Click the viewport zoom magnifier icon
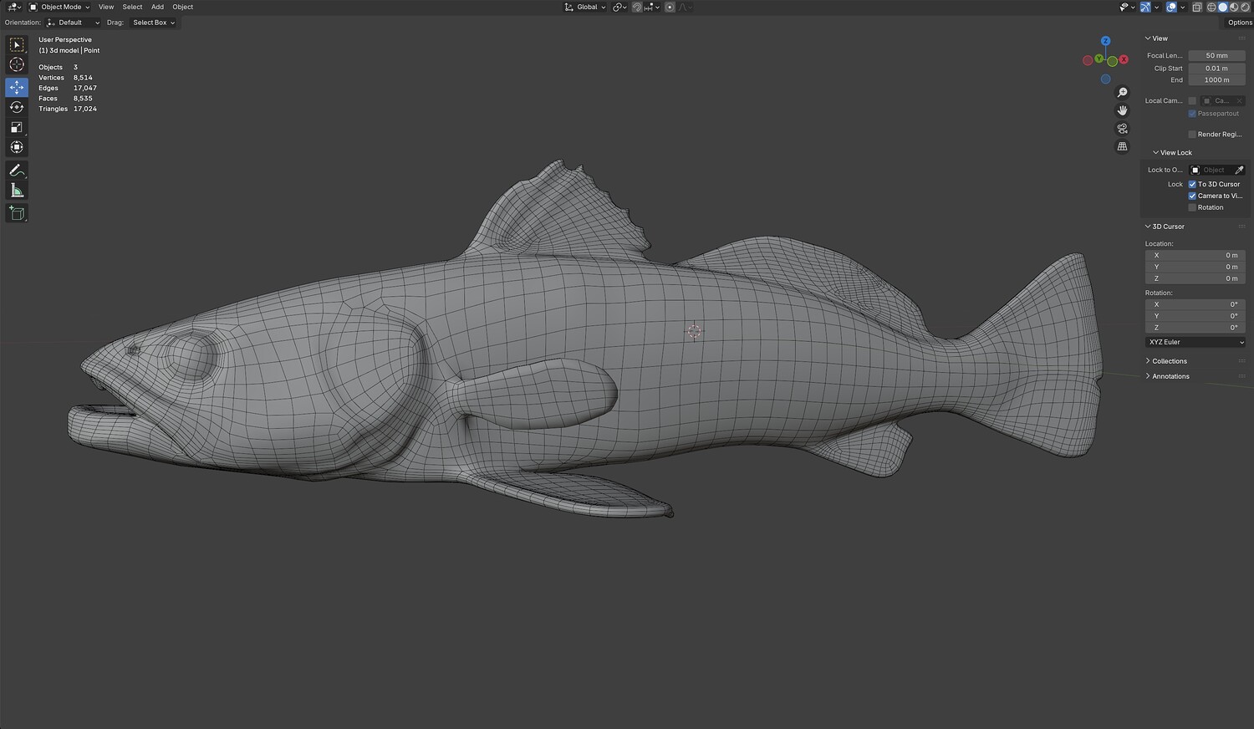 click(1123, 93)
